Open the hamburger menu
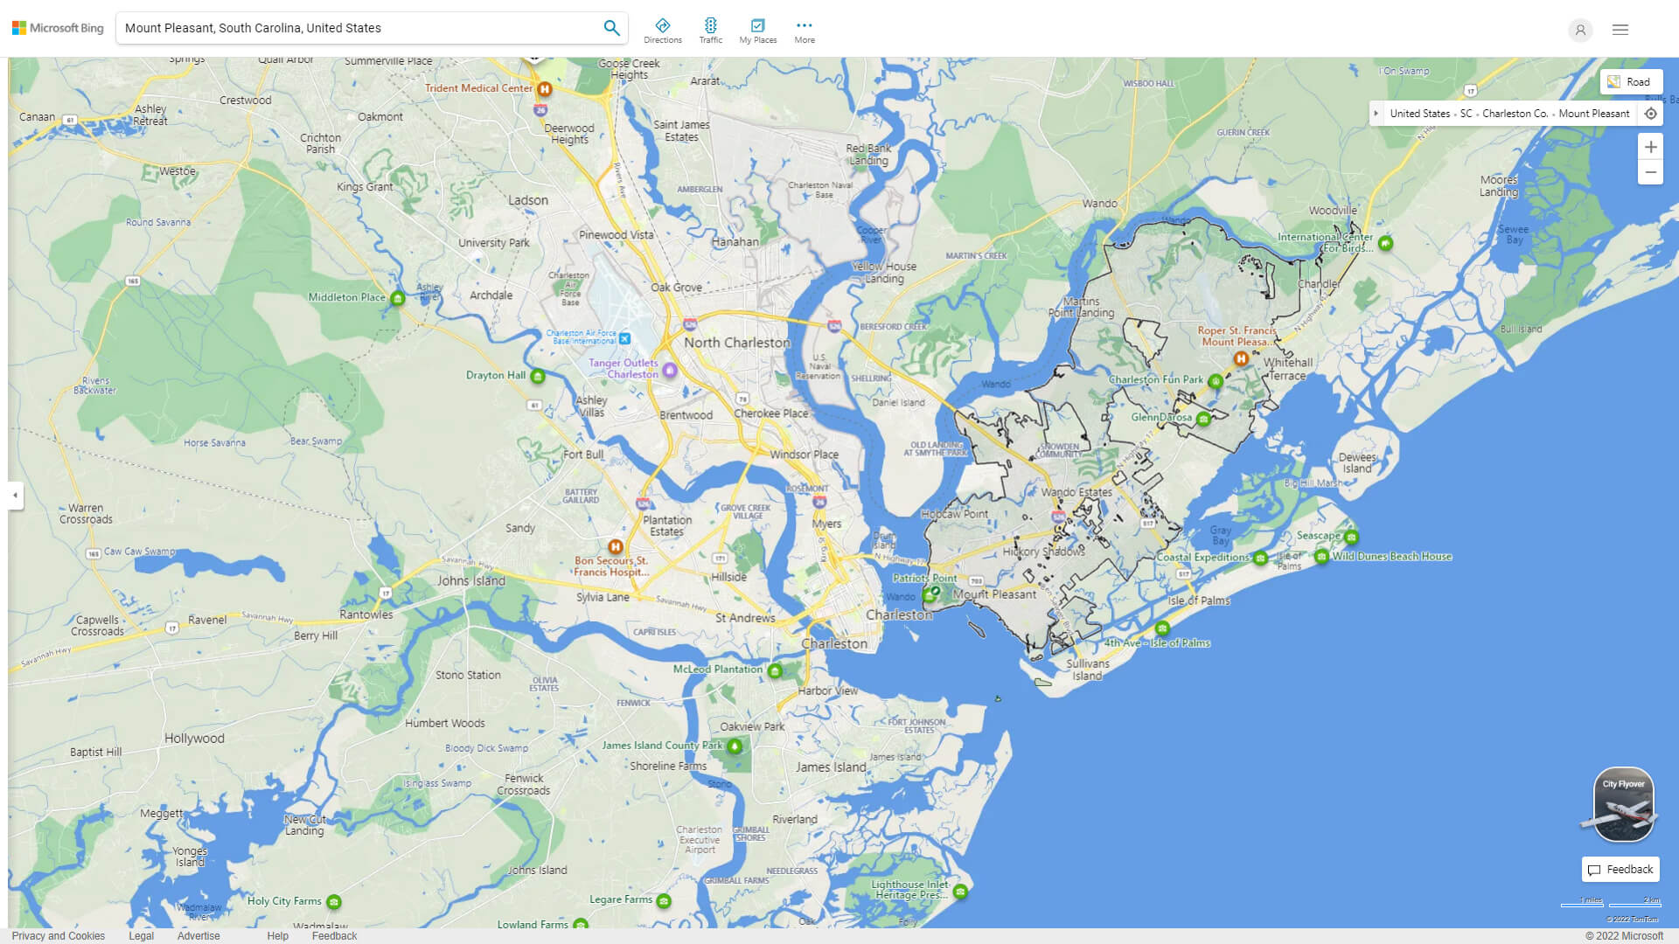Image resolution: width=1679 pixels, height=944 pixels. tap(1620, 29)
